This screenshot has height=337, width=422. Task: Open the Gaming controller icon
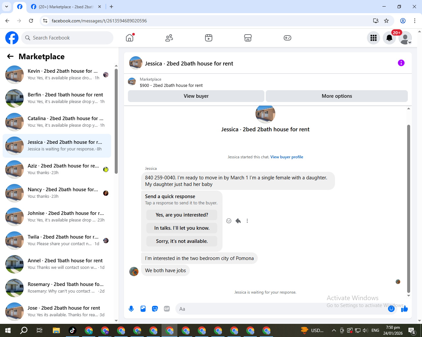tap(287, 38)
